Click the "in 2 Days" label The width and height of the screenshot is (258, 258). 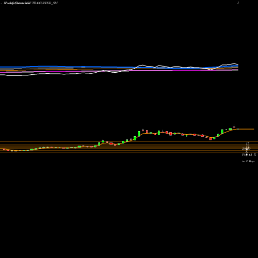pyautogui.click(x=248, y=162)
